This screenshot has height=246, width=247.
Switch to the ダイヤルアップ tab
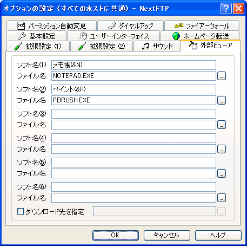click(x=130, y=25)
